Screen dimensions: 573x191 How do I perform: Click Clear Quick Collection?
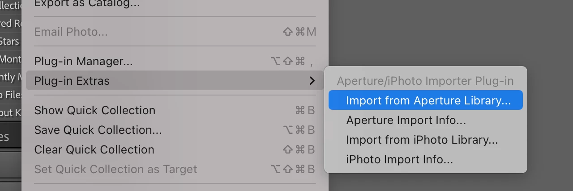point(94,149)
